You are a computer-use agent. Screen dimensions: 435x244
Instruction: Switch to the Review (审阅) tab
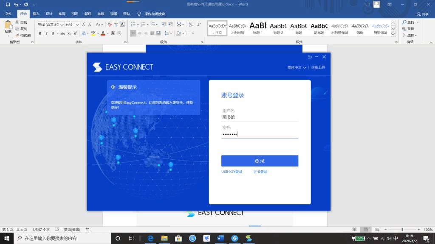tap(101, 14)
